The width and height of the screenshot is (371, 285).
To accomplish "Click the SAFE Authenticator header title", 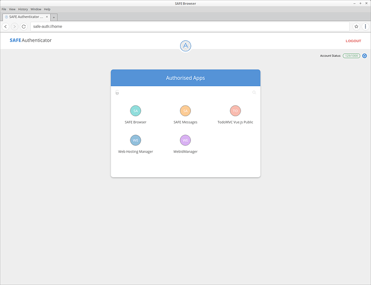I will (31, 40).
